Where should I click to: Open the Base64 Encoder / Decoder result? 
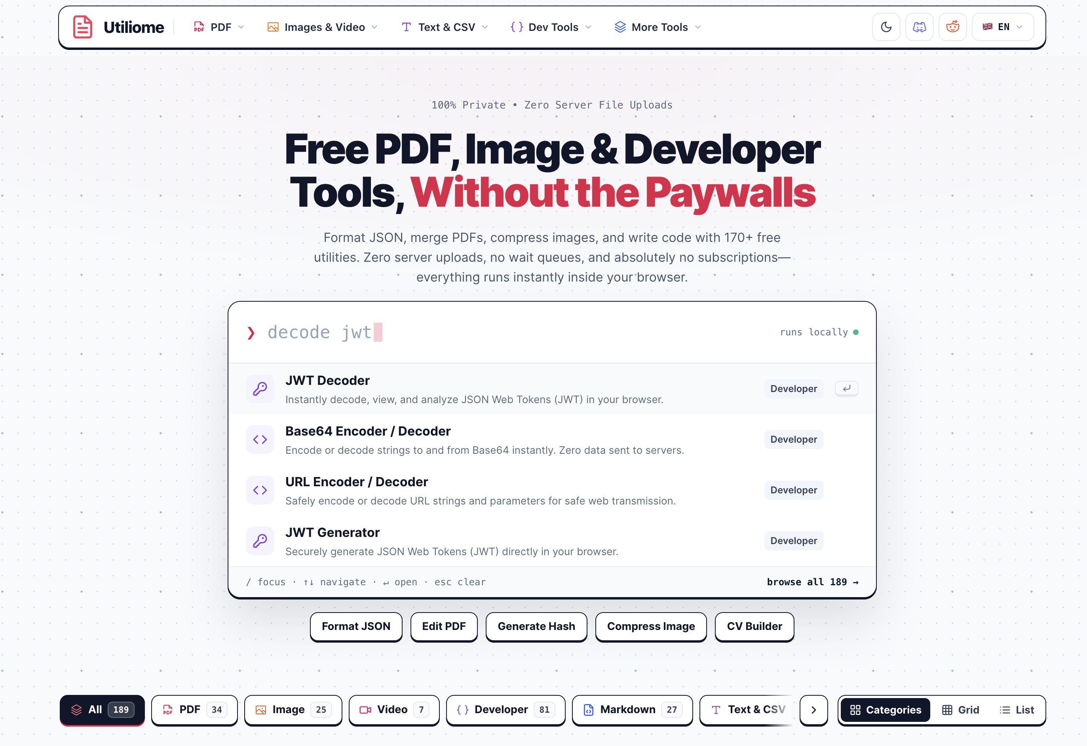coord(552,440)
